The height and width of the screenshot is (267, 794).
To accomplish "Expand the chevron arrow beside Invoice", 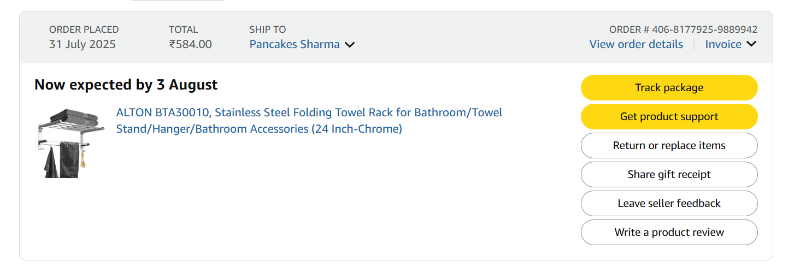I will click(x=751, y=44).
